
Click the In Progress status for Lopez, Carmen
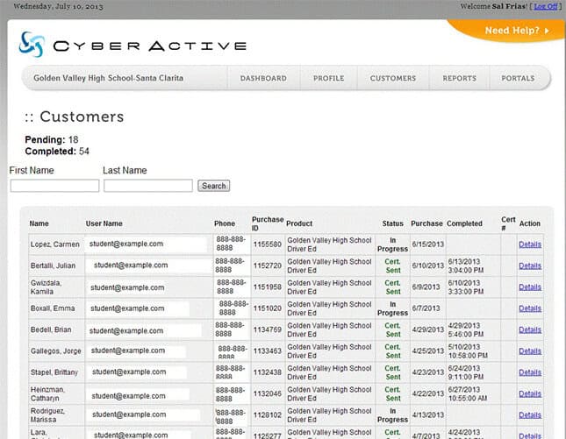tap(393, 244)
